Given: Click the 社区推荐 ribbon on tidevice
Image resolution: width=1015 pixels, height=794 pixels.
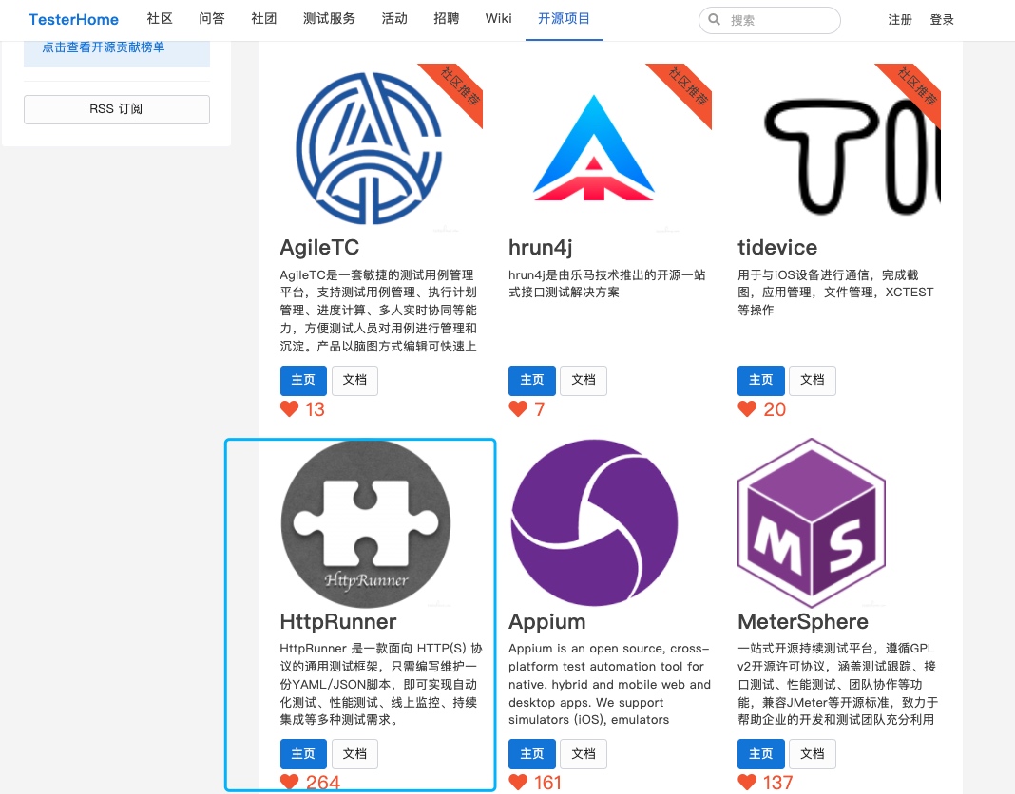Looking at the screenshot, I should (916, 88).
